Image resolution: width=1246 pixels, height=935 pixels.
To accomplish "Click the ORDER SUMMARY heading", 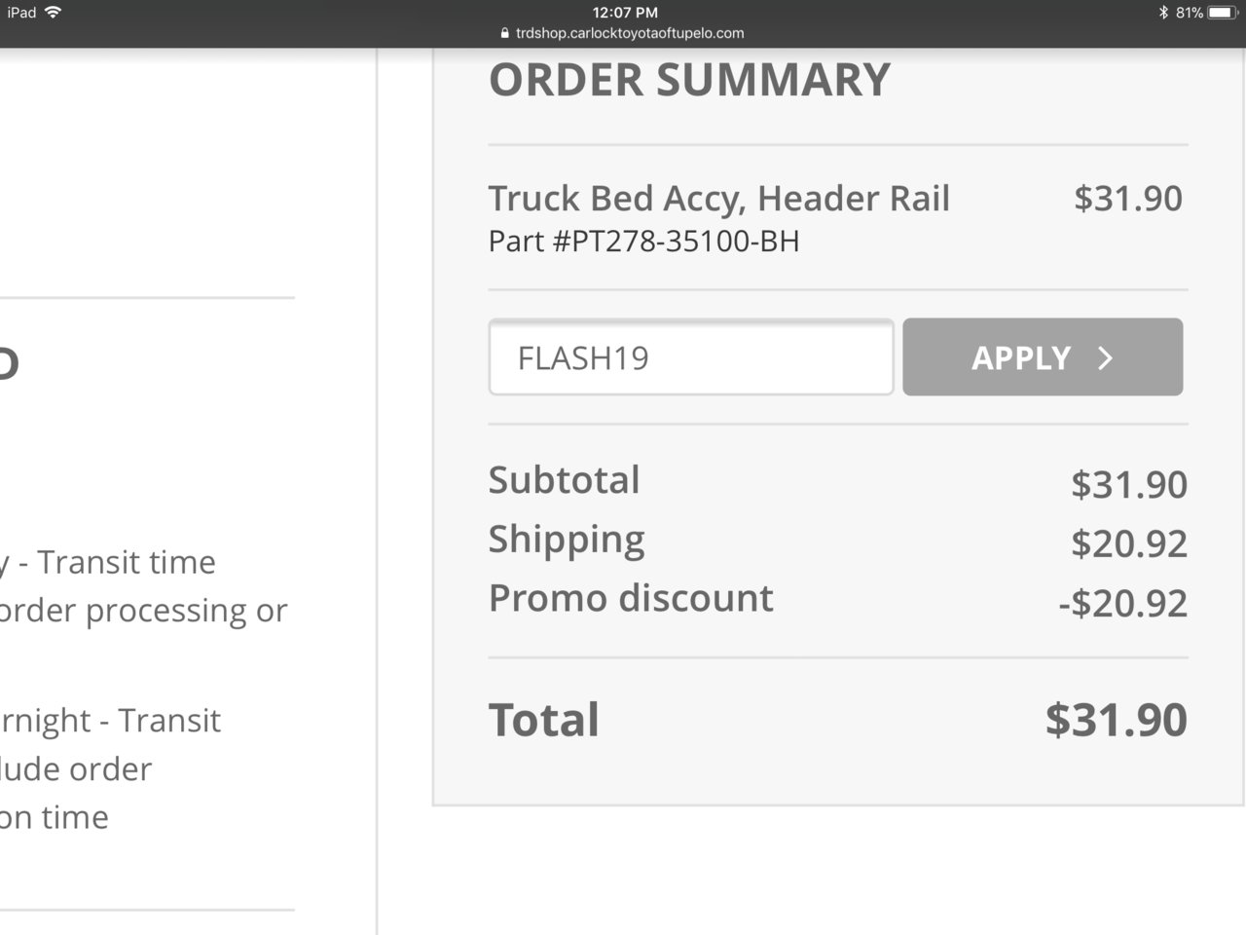I will pyautogui.click(x=689, y=80).
